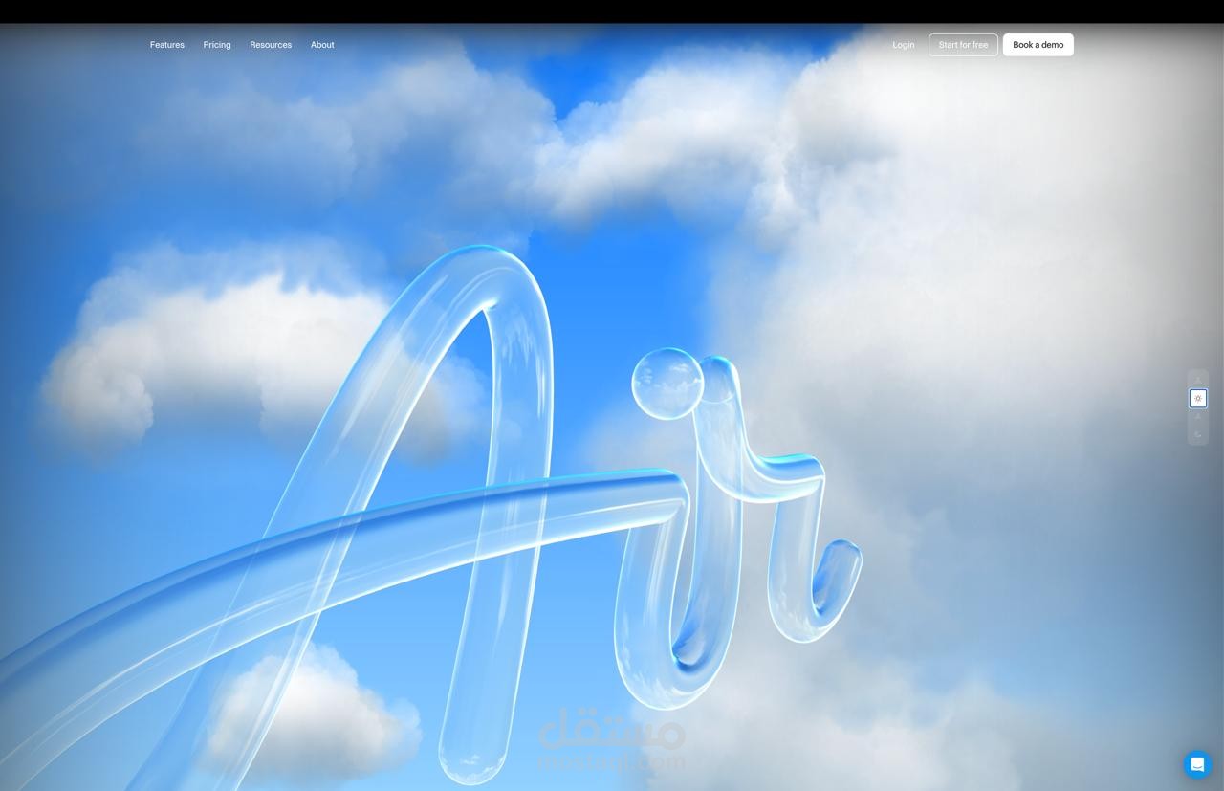Viewport: 1224px width, 791px height.
Task: Click the Start for free button
Action: pos(963,45)
